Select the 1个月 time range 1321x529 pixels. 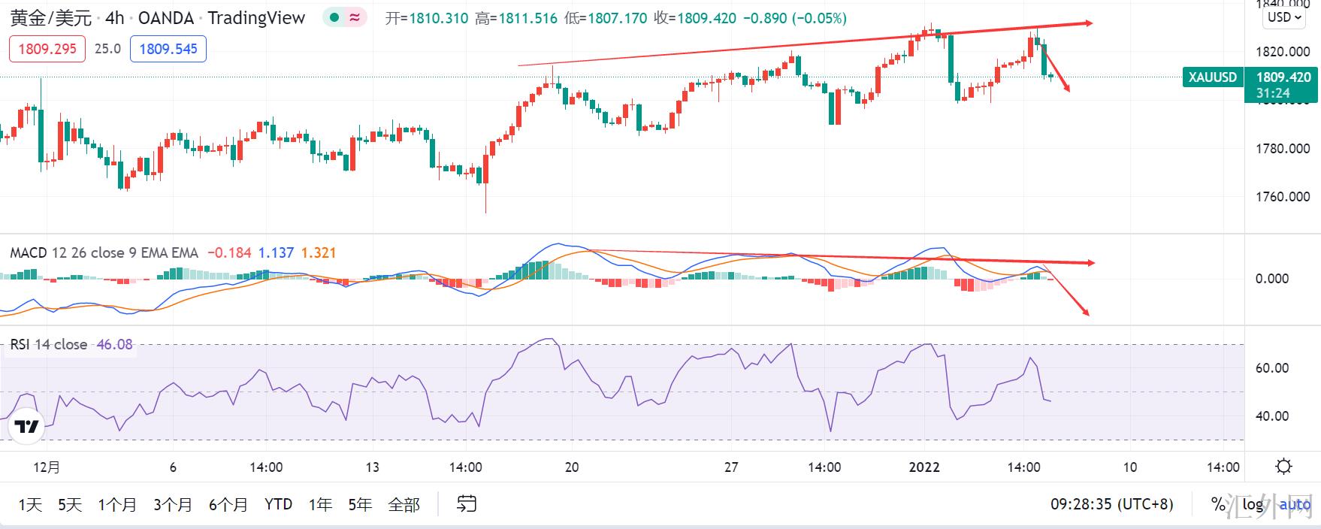(117, 504)
